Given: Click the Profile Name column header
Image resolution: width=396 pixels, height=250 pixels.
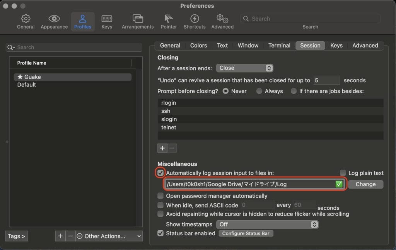Looking at the screenshot, I should click(70, 63).
